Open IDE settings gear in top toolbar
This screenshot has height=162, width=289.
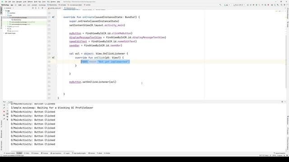click(284, 5)
